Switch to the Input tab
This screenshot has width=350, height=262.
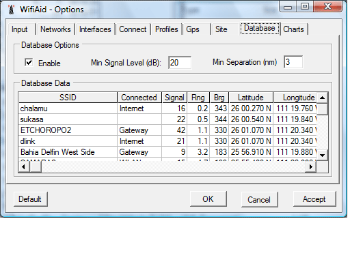click(x=20, y=29)
